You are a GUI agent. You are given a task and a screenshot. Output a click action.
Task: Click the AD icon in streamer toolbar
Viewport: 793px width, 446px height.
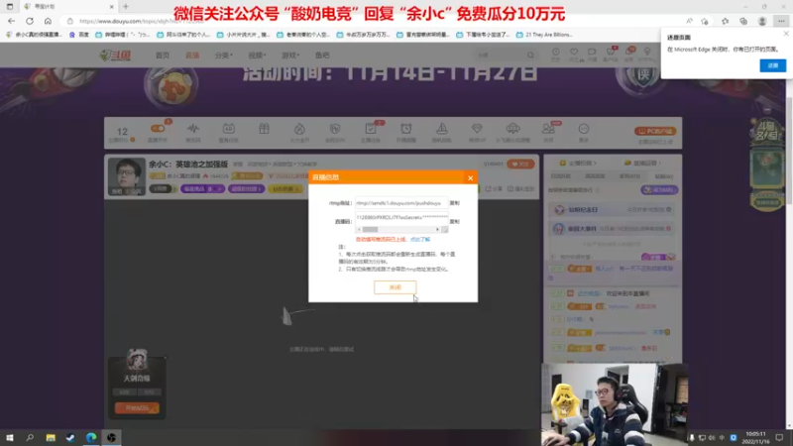click(229, 129)
